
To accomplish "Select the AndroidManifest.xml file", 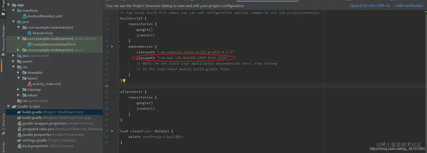I will coord(42,16).
